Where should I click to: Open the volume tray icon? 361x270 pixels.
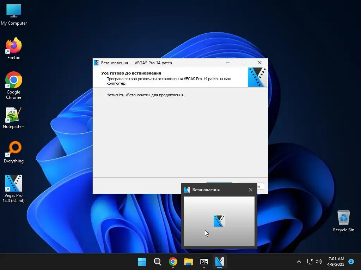point(319,262)
